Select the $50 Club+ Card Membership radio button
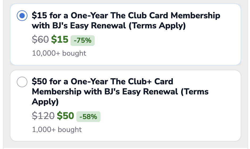Viewport: 250px width, 149px height. click(22, 82)
